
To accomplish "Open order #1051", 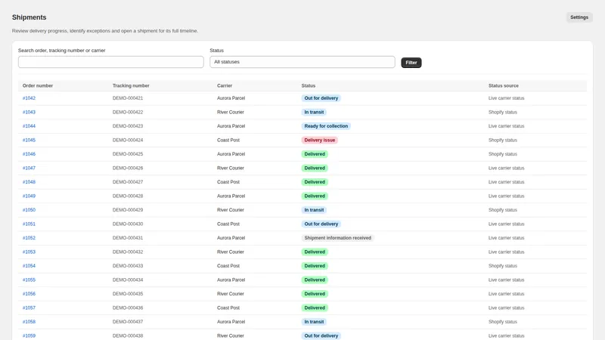I will (x=29, y=224).
